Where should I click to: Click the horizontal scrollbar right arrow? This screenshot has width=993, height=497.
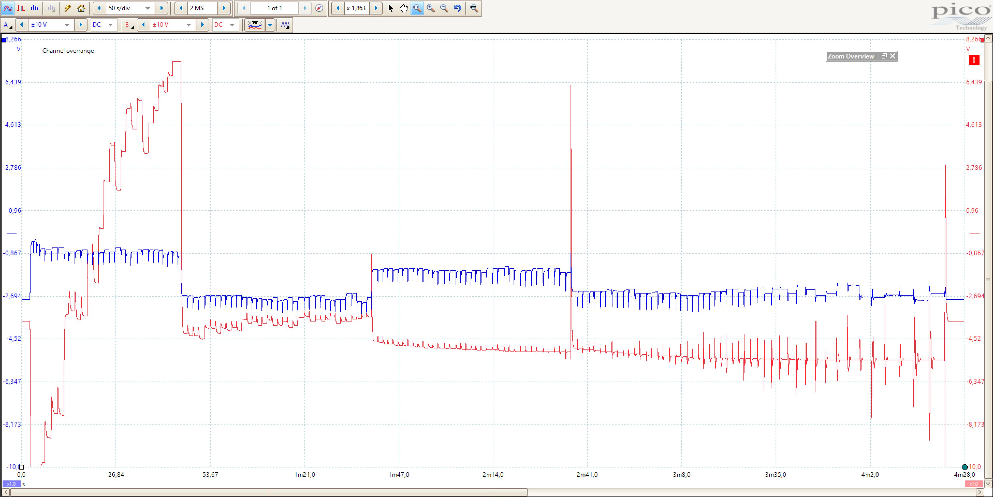[x=980, y=492]
